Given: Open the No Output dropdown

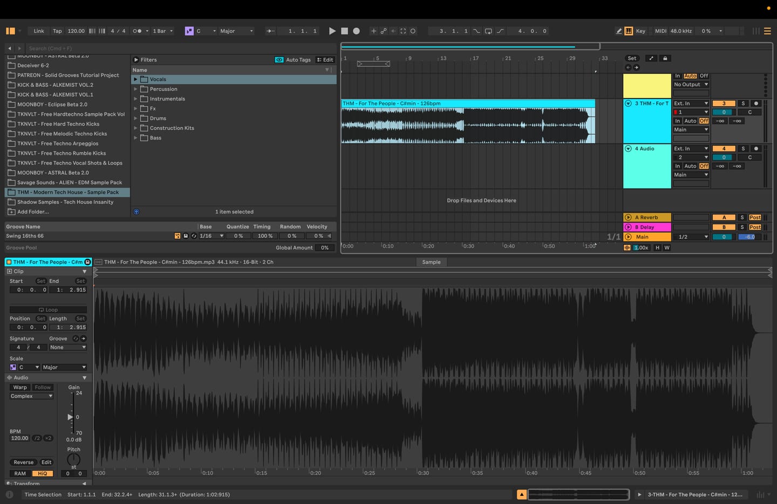Looking at the screenshot, I should pos(691,85).
